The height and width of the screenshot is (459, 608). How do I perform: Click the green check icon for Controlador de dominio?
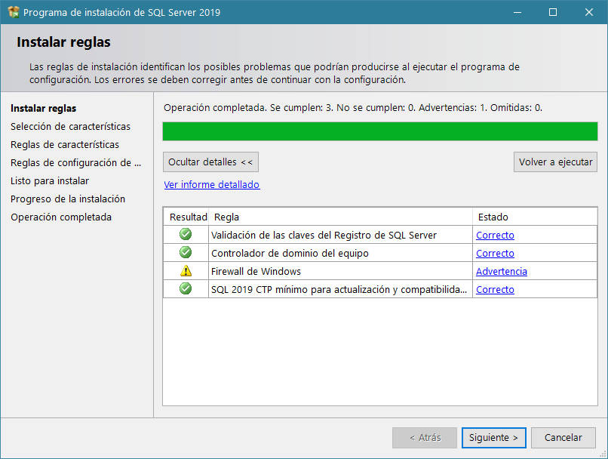tap(185, 253)
